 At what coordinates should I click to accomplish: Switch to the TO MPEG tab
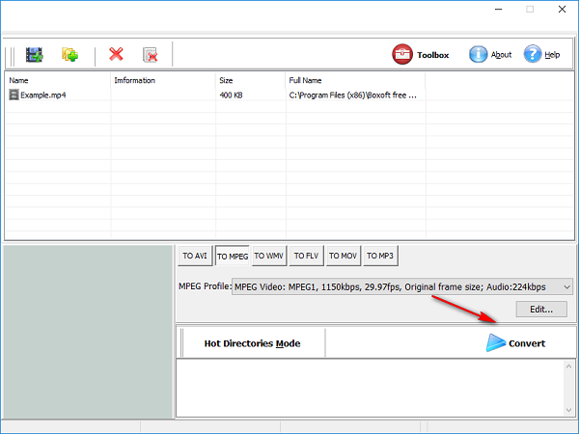tap(233, 256)
